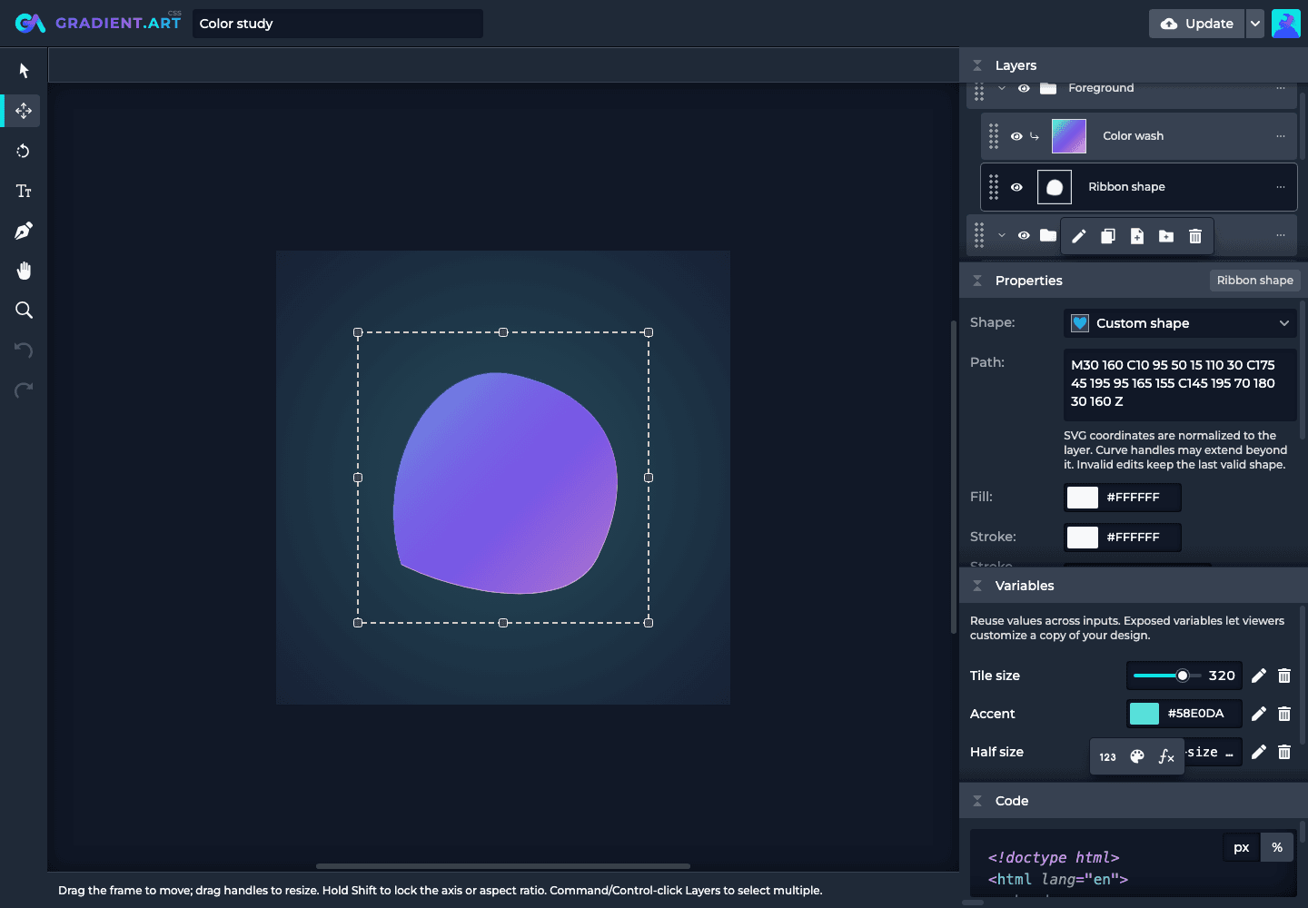Viewport: 1308px width, 908px height.
Task: Delete layer with trash icon in Layers
Action: [1195, 236]
